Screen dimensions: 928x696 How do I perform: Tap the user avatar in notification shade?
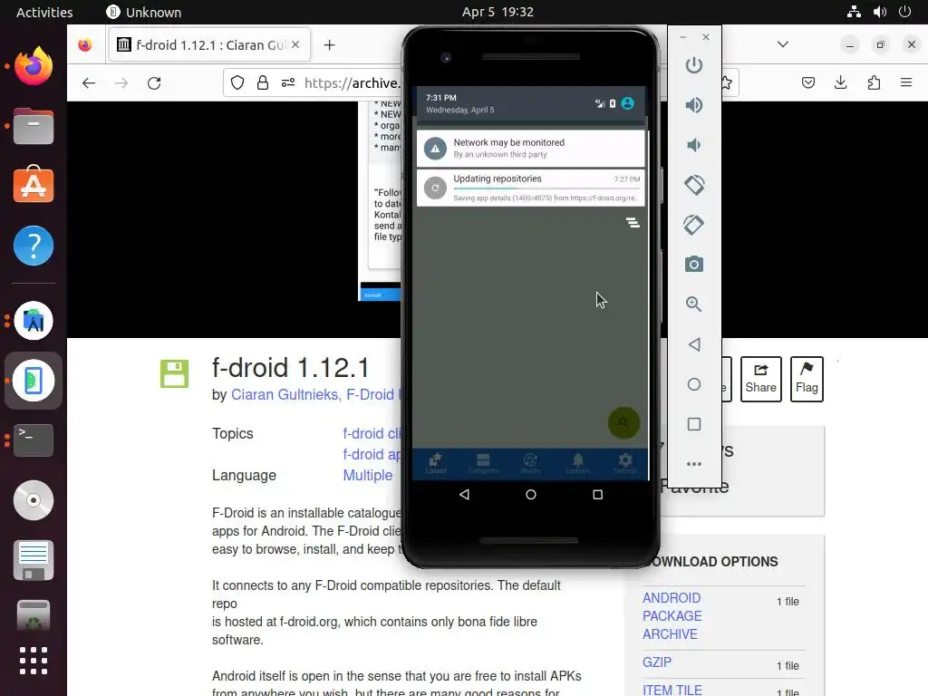(628, 103)
